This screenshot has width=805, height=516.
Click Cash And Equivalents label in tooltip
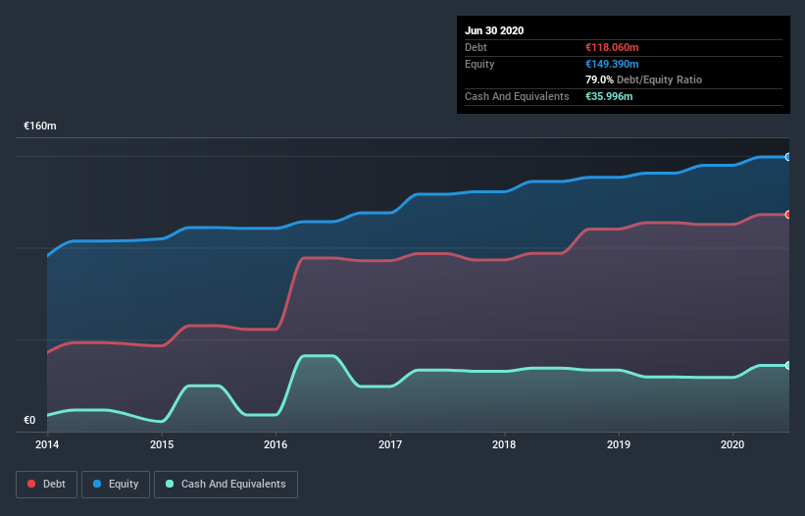(517, 96)
